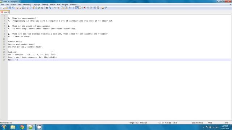Click 'ANSI' encoding in status bar
The width and height of the screenshot is (232, 130).
pyautogui.click(x=210, y=123)
